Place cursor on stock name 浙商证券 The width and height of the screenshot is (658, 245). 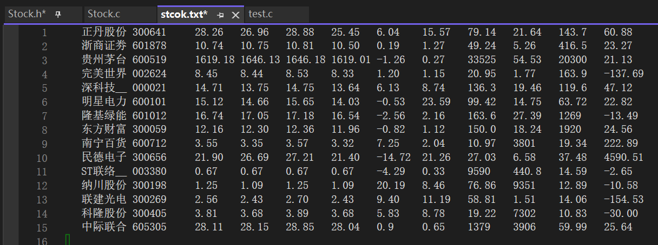(x=104, y=46)
